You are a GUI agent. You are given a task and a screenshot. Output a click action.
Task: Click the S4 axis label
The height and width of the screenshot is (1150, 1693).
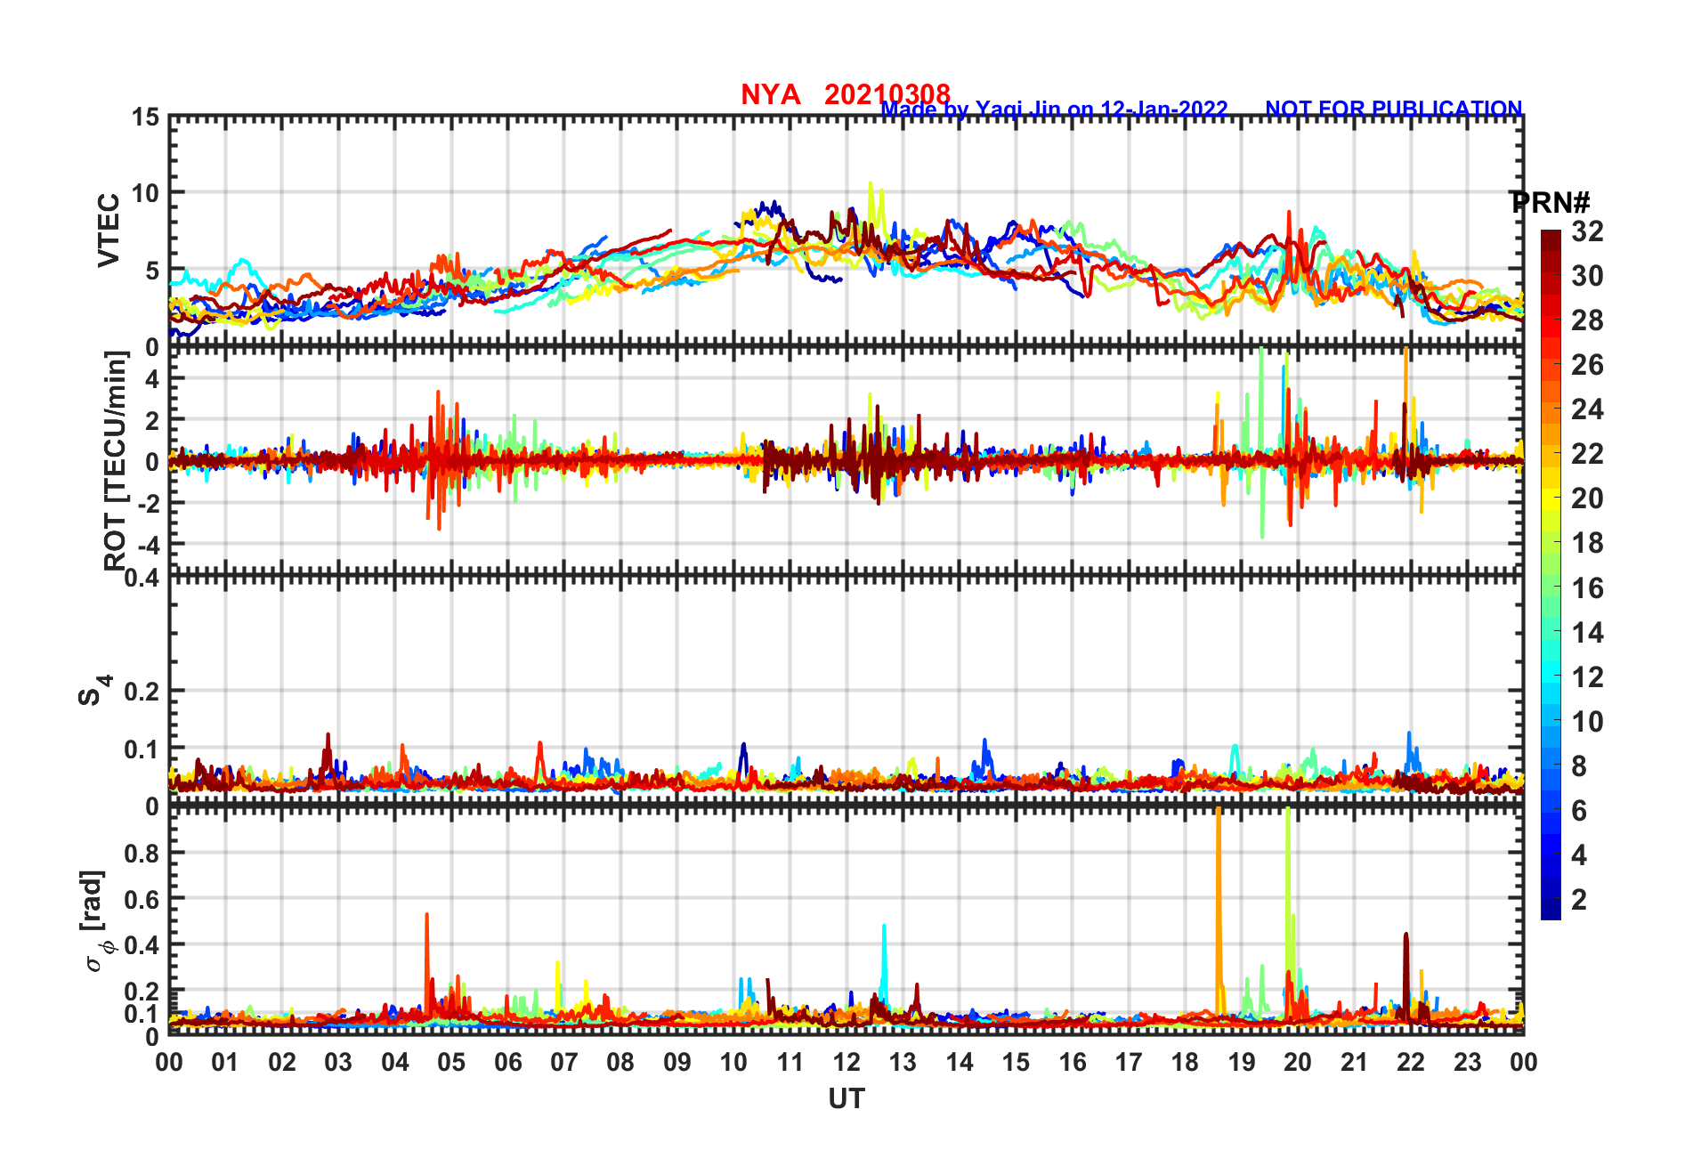tap(94, 690)
